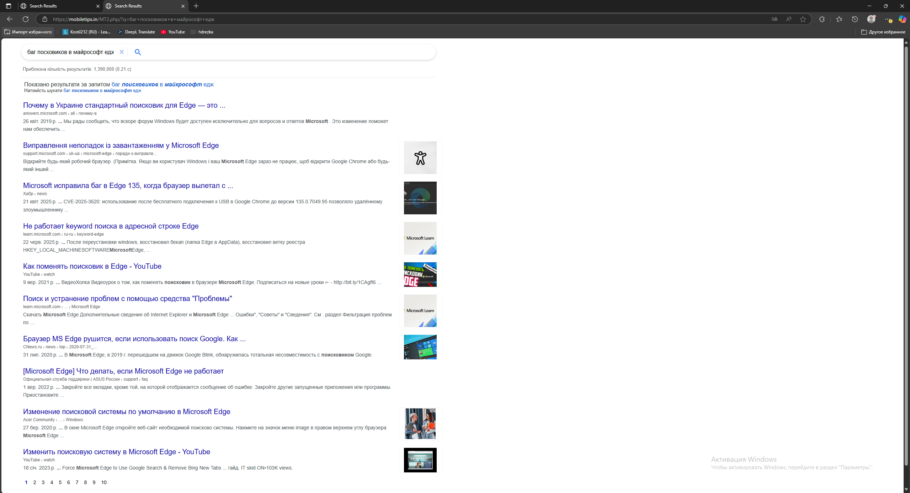Add page to favorites star icon
Viewport: 910px width, 493px height.
[x=803, y=19]
